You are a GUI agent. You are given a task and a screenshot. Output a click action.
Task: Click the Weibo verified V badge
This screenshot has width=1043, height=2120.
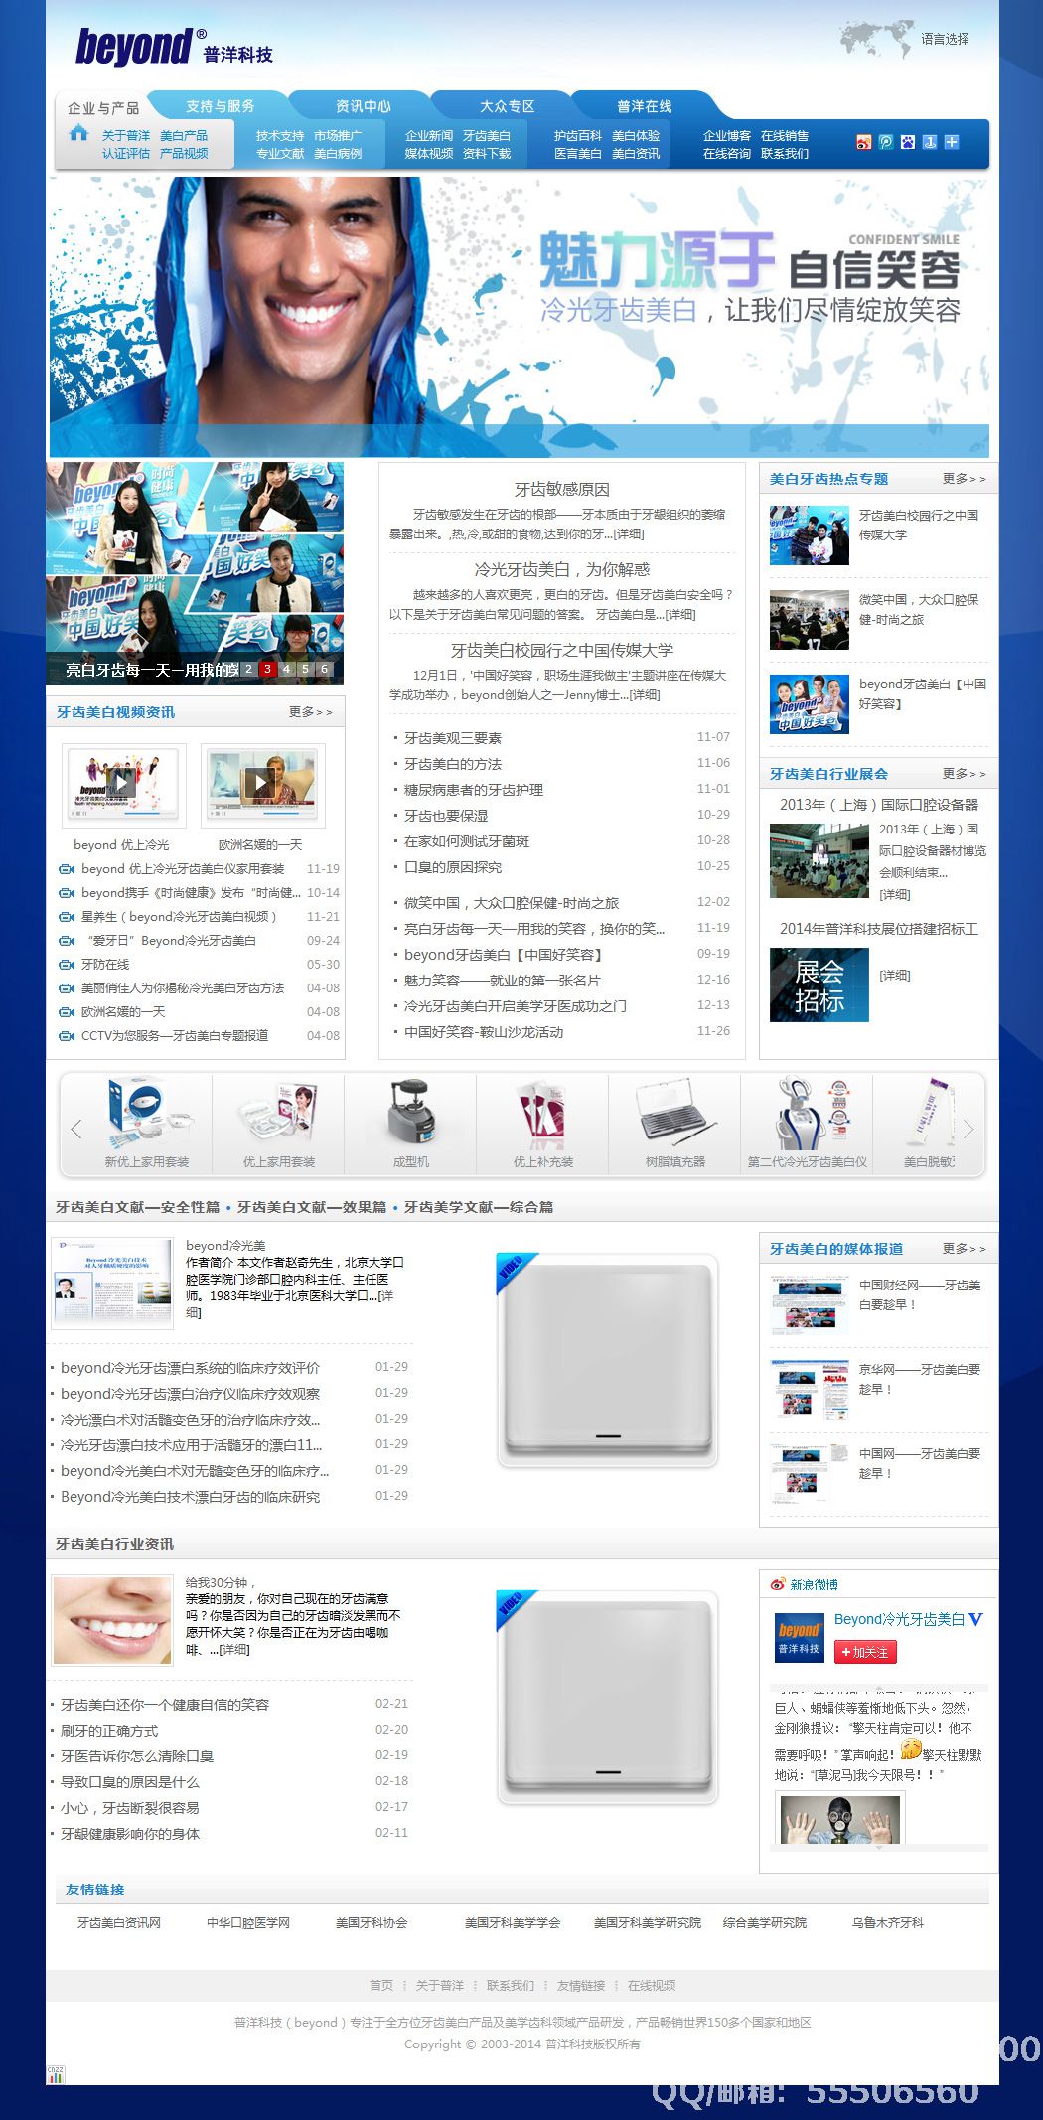[975, 1619]
